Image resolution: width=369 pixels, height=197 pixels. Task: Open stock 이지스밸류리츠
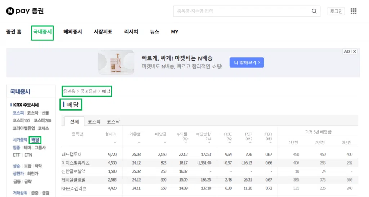coord(76,163)
